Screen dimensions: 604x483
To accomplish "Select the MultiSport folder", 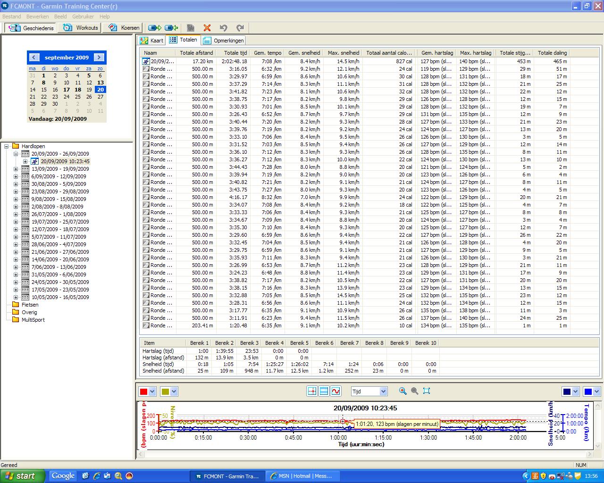I will (x=33, y=320).
